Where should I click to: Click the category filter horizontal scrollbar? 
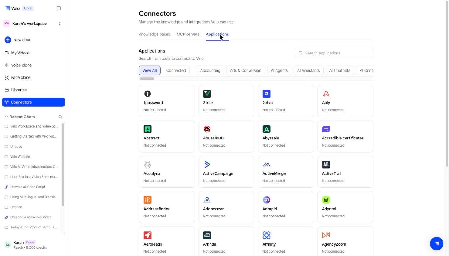(x=147, y=79)
